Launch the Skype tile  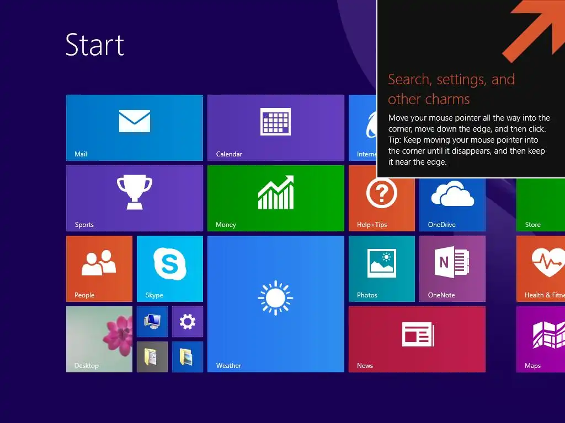pos(170,269)
